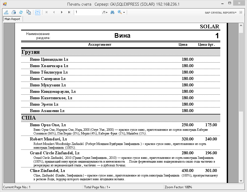Refresh the report data
The height and width of the screenshot is (192, 247).
tap(21, 12)
